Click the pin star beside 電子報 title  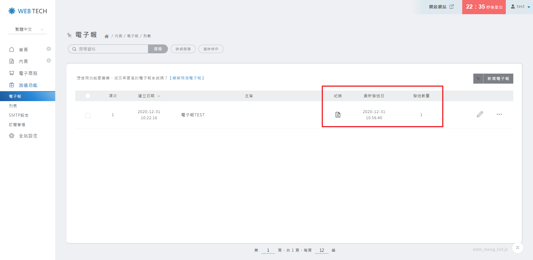(x=69, y=35)
